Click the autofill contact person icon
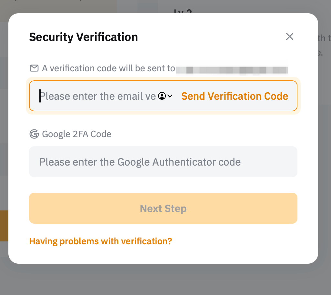 [162, 96]
